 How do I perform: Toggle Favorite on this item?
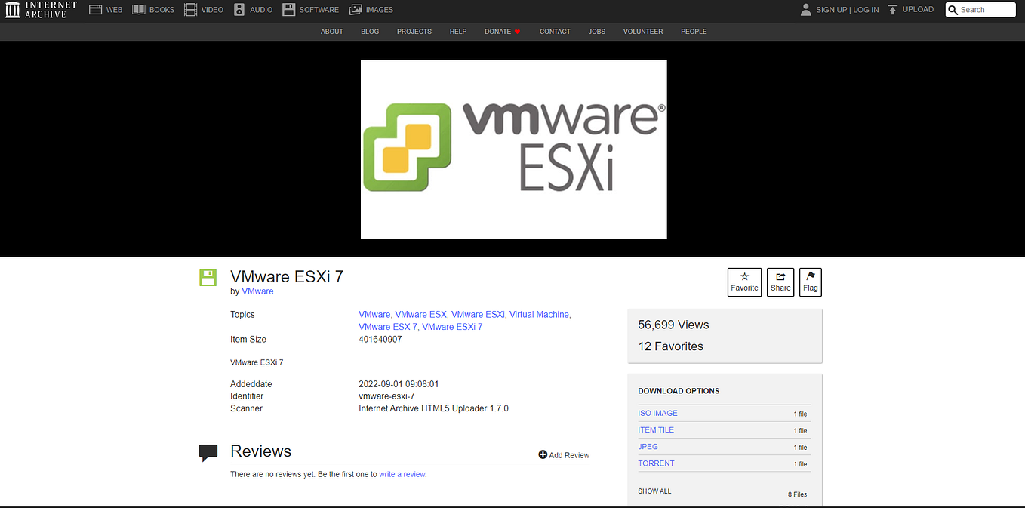pos(744,282)
